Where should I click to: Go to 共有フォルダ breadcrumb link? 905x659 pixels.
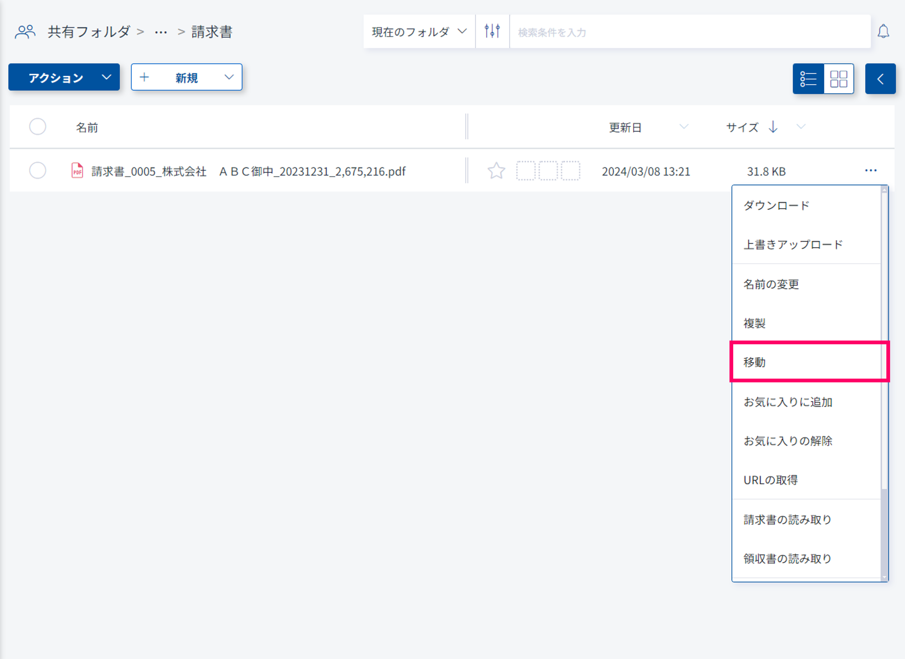[89, 31]
